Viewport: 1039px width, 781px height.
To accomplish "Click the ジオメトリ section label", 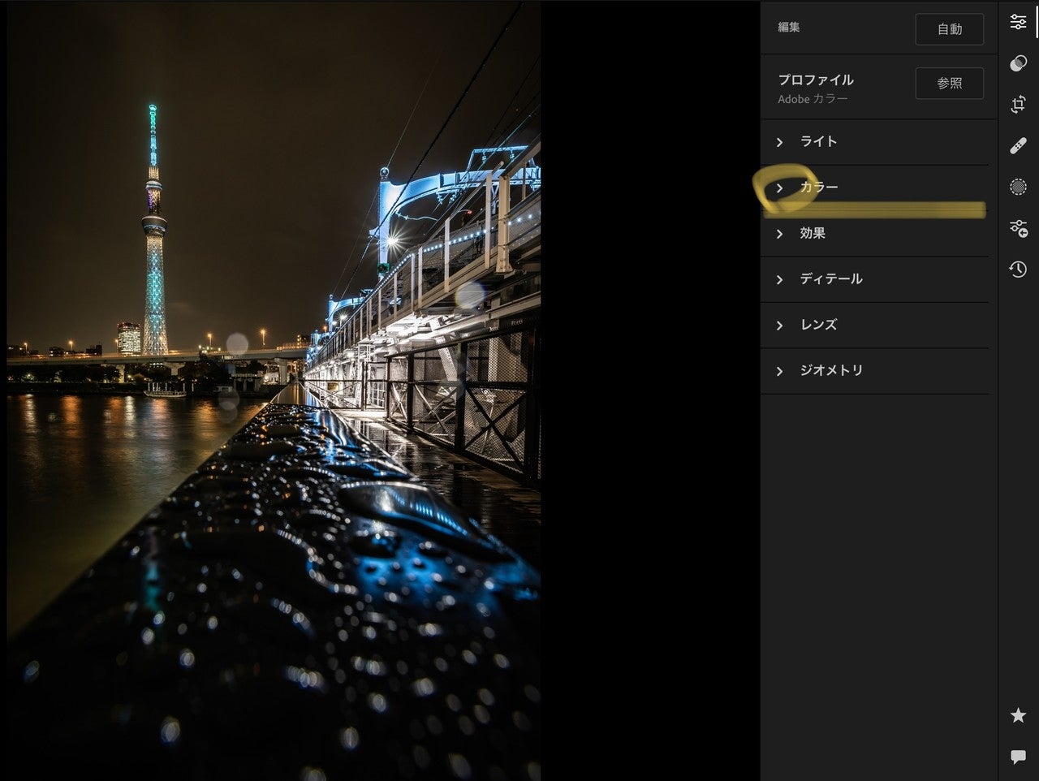I will pos(831,370).
